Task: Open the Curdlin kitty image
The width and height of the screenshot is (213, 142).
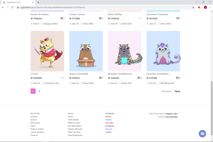Action: pos(47,51)
